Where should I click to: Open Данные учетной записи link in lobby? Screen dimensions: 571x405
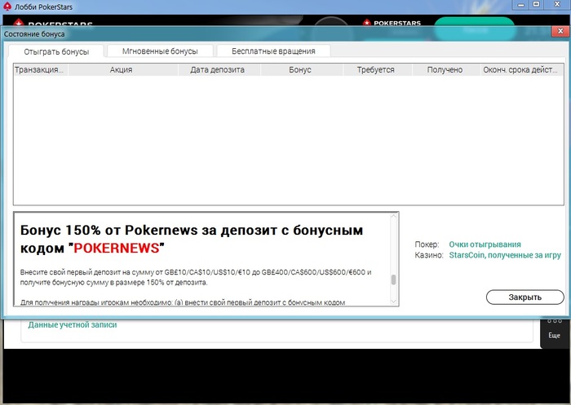(73, 324)
